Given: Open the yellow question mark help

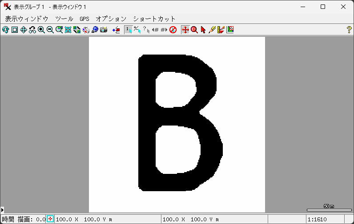Looking at the screenshot, I should (349, 30).
